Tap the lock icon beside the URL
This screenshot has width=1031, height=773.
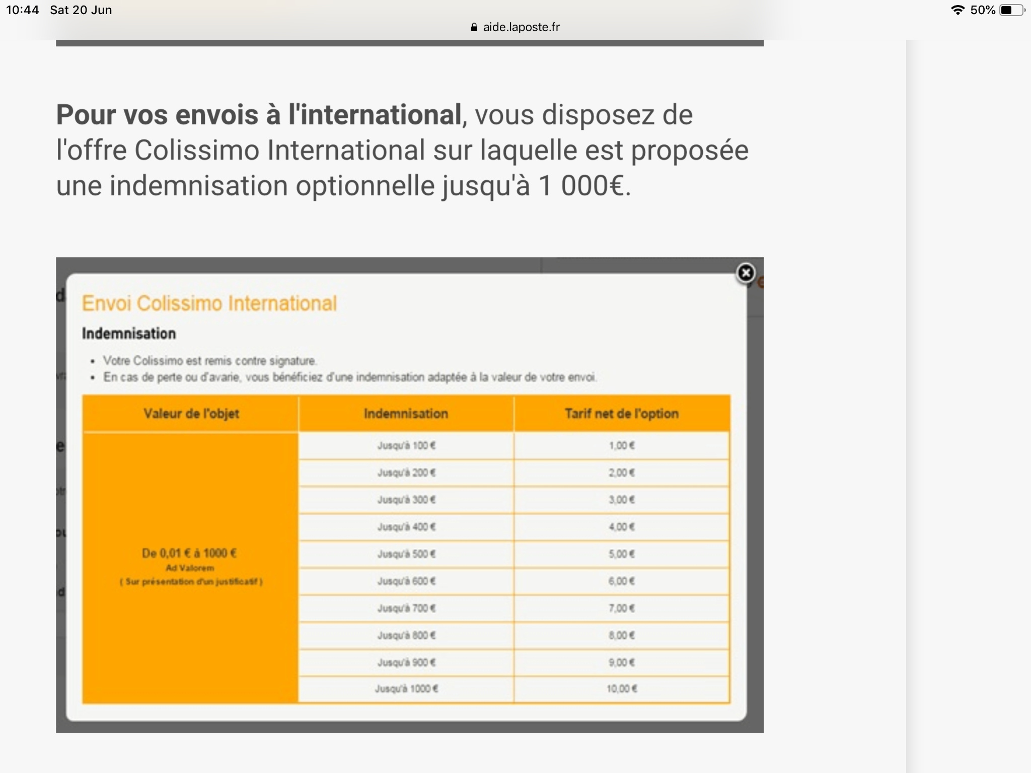(474, 27)
